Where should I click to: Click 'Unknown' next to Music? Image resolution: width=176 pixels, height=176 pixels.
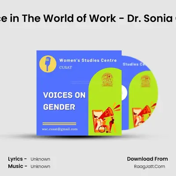40,166
